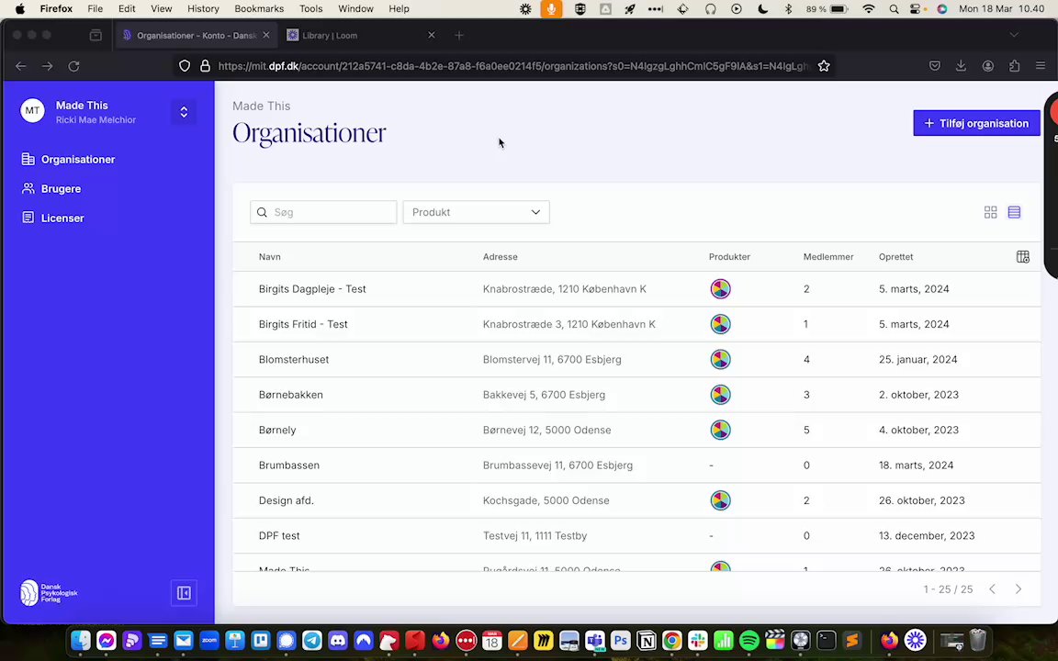Open Firefox account profile icon
Viewport: 1058px width, 661px height.
point(988,66)
